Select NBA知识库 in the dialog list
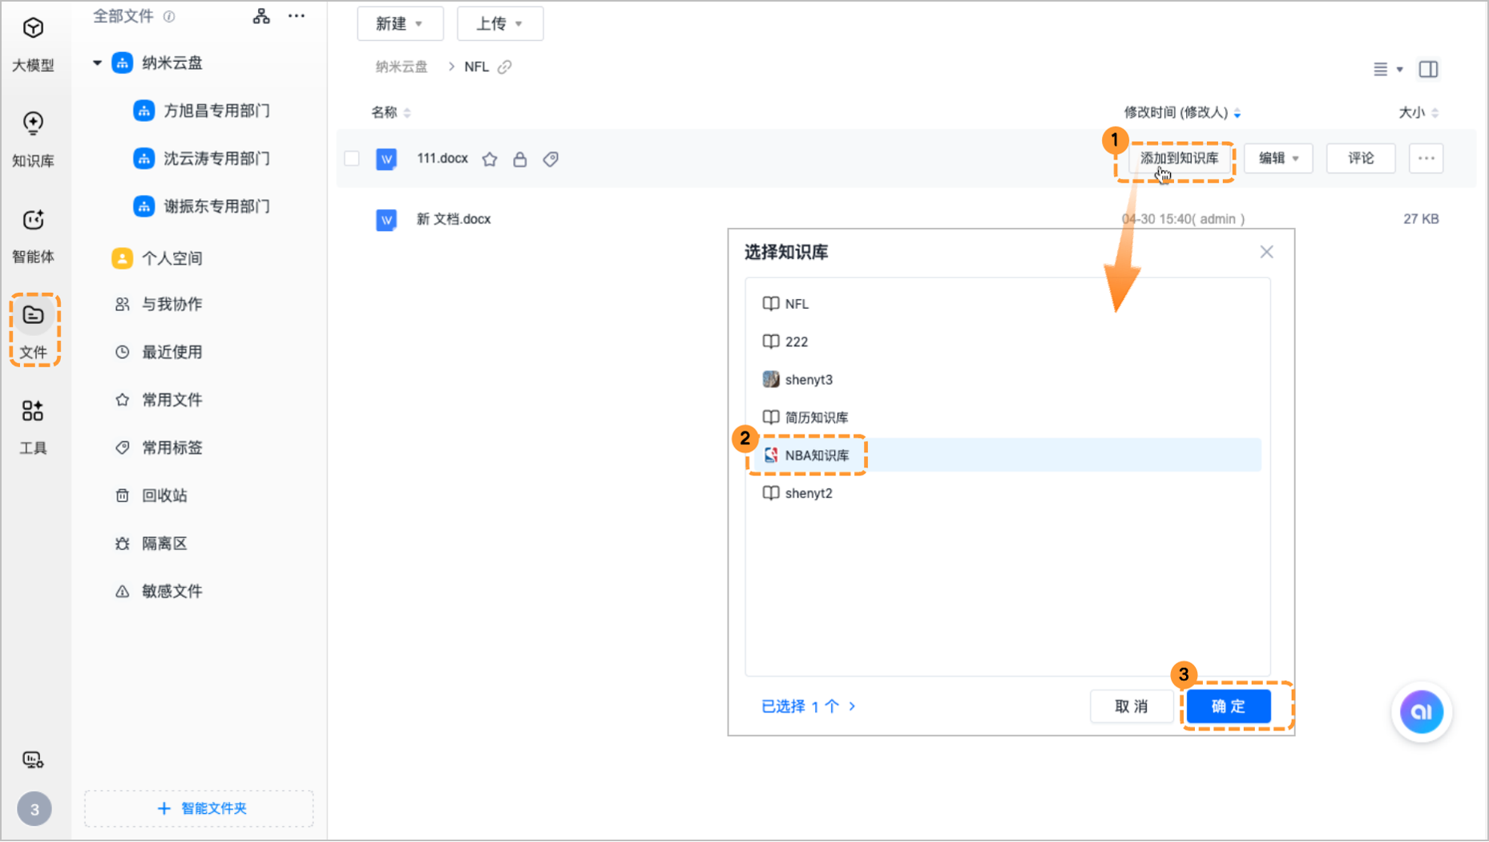The height and width of the screenshot is (842, 1489). click(817, 455)
